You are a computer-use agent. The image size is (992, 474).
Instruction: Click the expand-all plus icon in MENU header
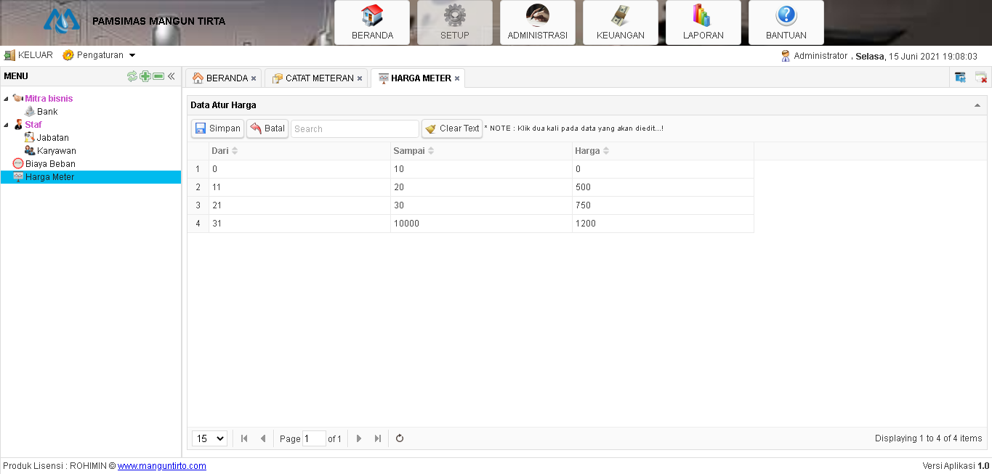pyautogui.click(x=145, y=76)
